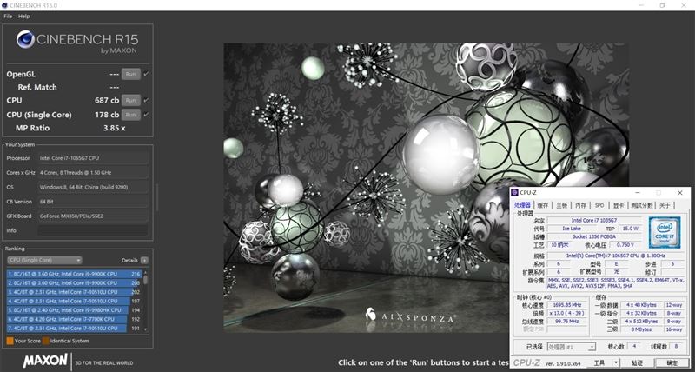This screenshot has height=372, width=695.
Task: Expand ranking Details with the plus button
Action: [144, 260]
